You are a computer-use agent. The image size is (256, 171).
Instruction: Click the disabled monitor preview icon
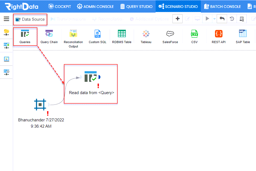pyautogui.click(x=197, y=19)
